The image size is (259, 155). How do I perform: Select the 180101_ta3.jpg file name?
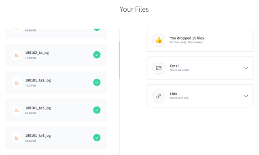coord(38,108)
